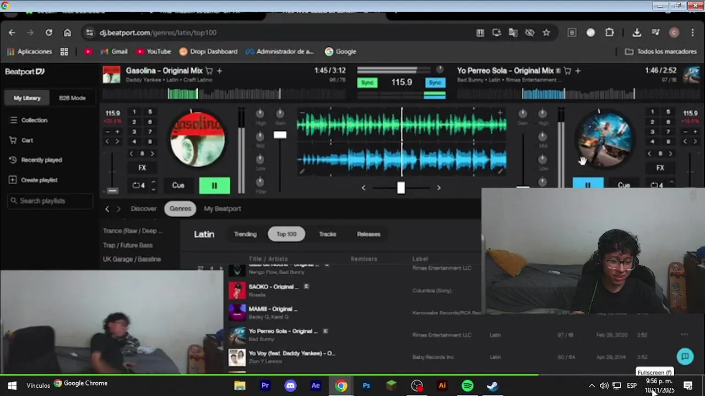Pause the Gasolina deck
Viewport: 705px width, 396px height.
point(214,185)
